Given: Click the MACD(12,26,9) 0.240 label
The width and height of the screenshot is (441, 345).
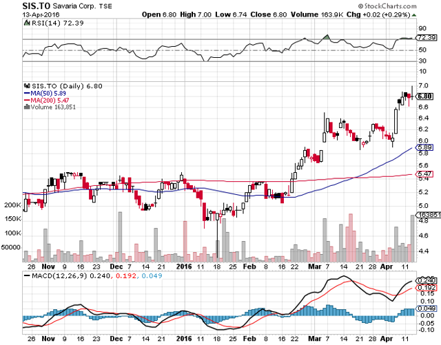Looking at the screenshot, I should click(x=71, y=276).
